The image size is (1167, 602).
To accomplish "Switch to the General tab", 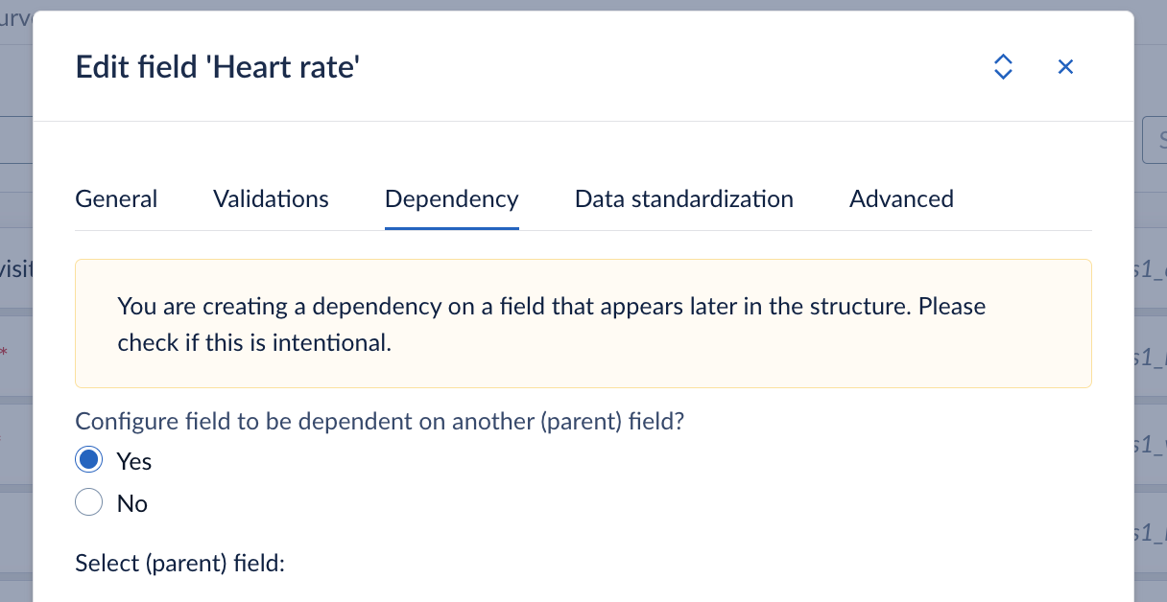I will click(116, 198).
